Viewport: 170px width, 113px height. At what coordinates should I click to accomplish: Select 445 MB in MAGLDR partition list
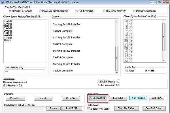(x=8, y=38)
